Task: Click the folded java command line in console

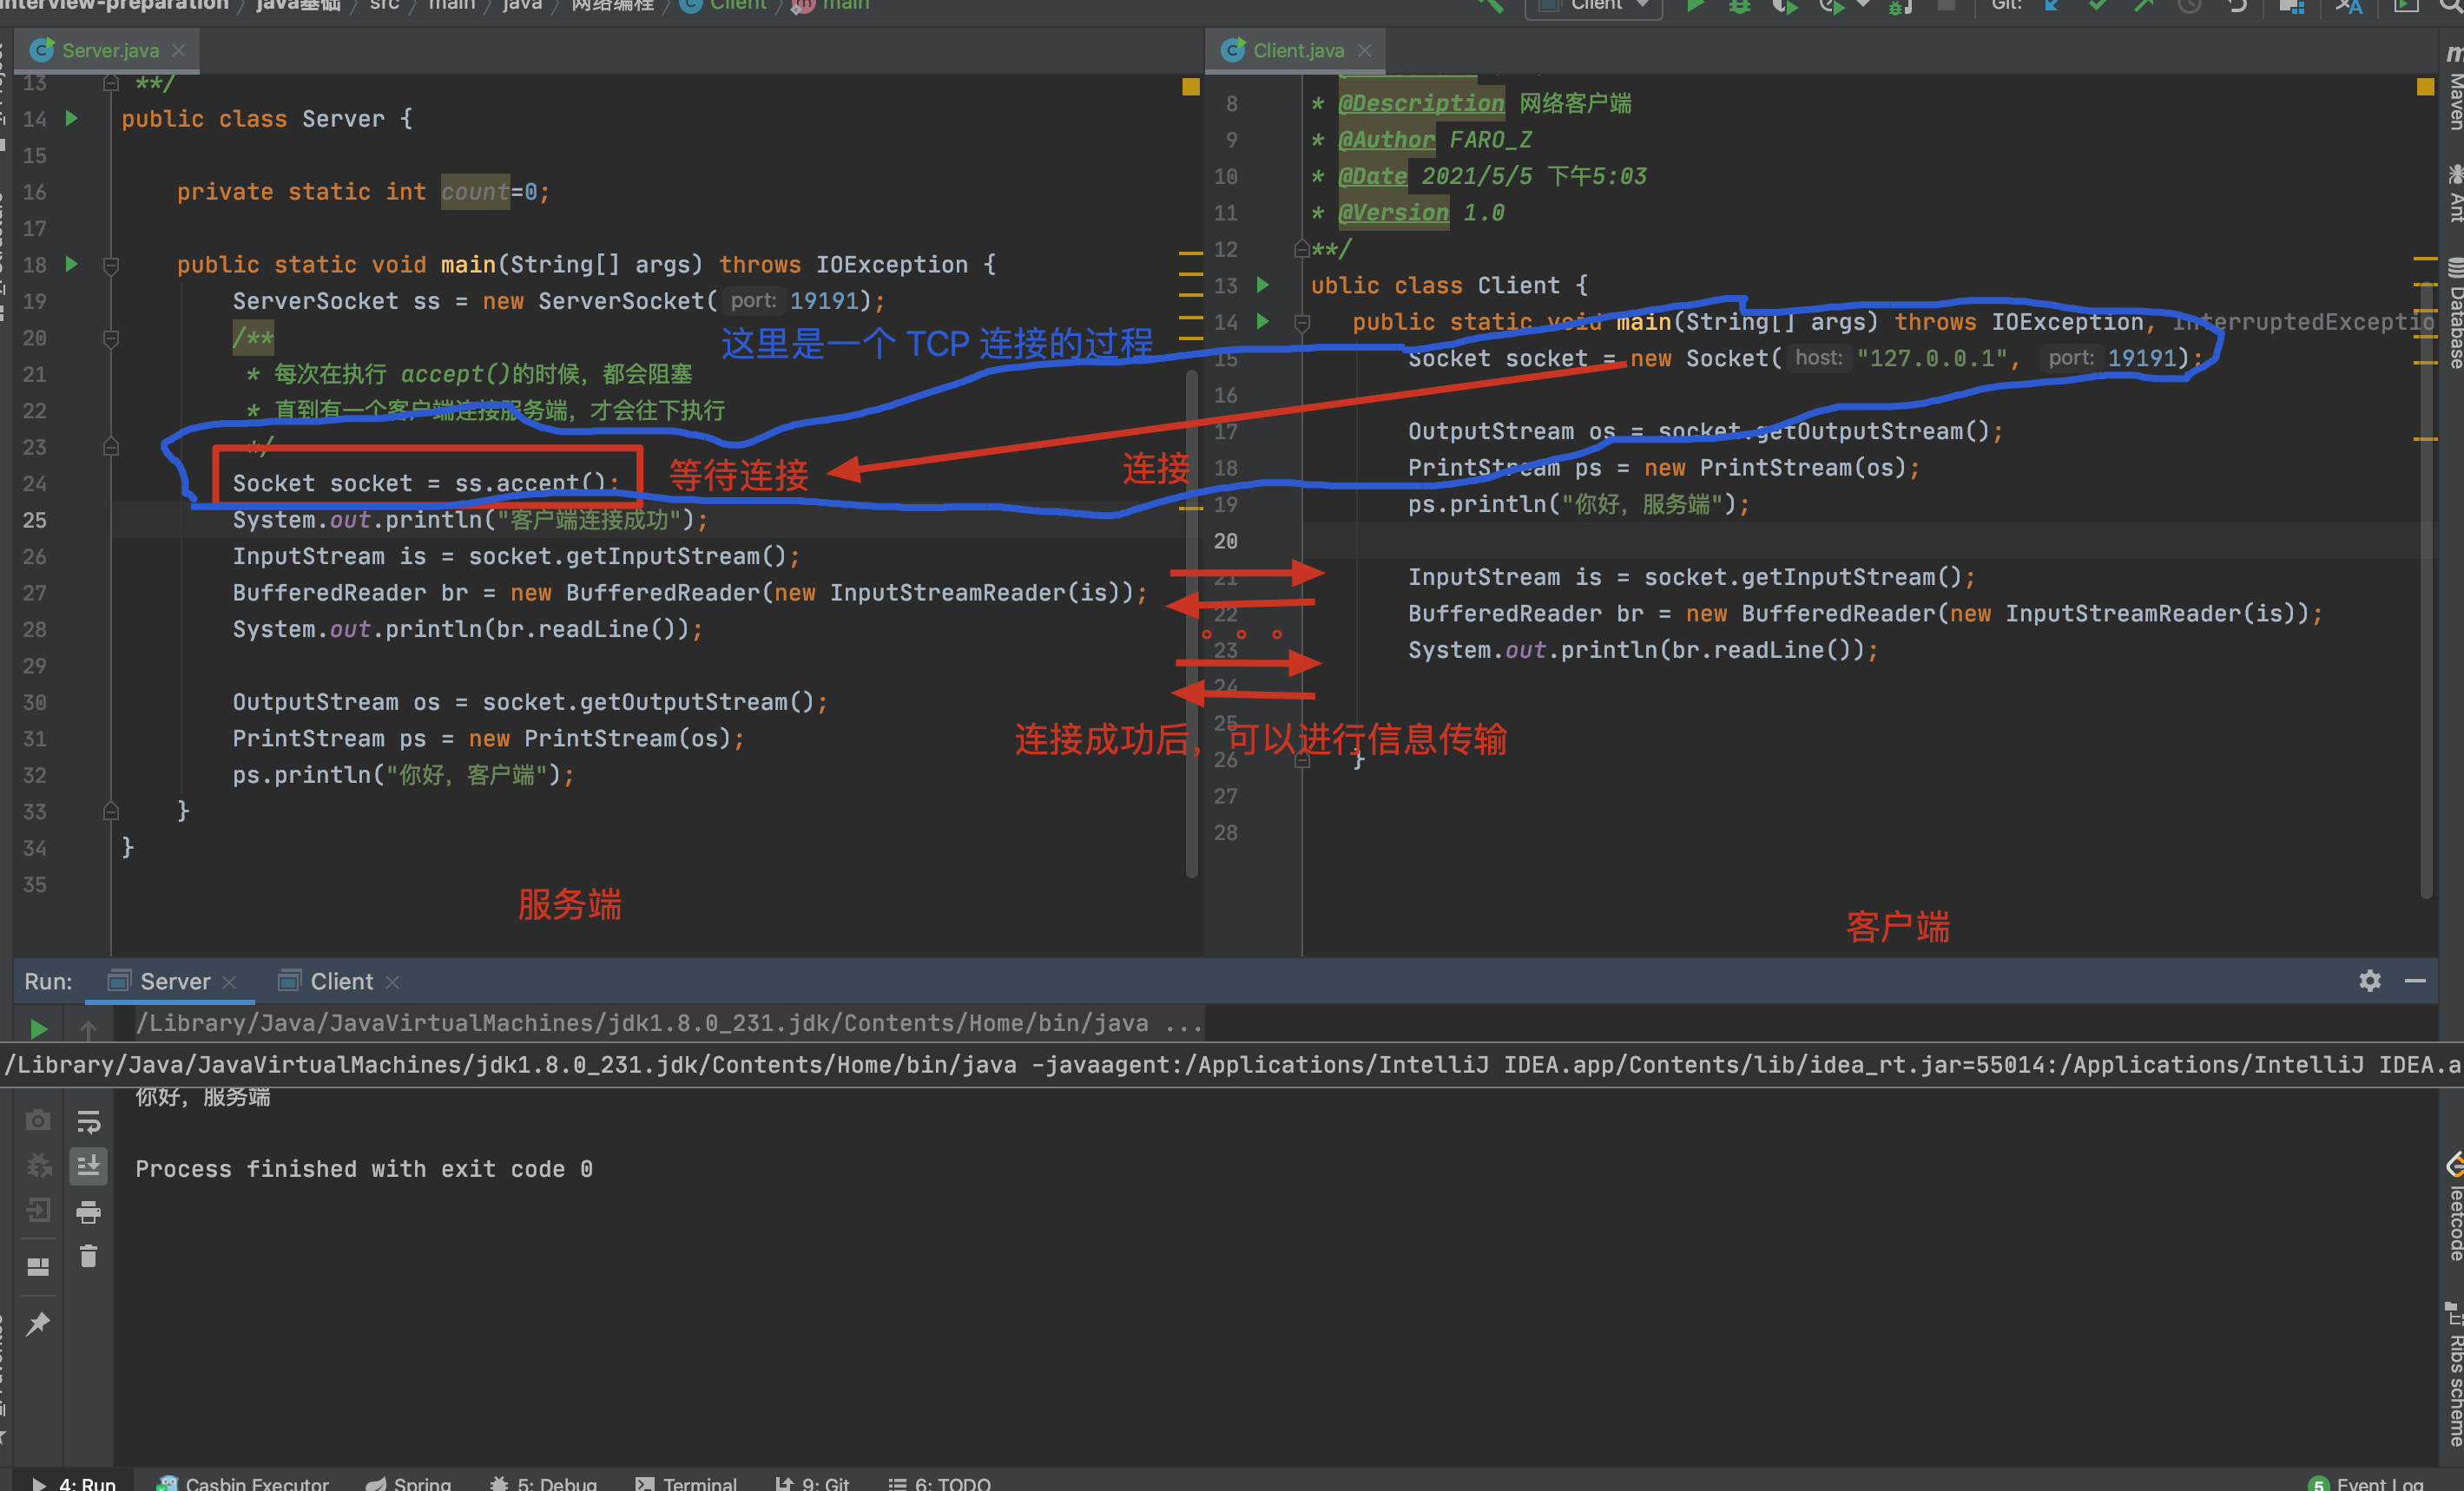Action: (668, 1023)
